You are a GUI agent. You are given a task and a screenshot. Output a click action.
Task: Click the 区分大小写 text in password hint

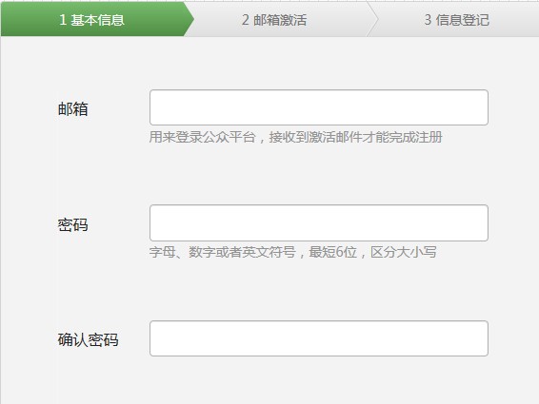[404, 252]
